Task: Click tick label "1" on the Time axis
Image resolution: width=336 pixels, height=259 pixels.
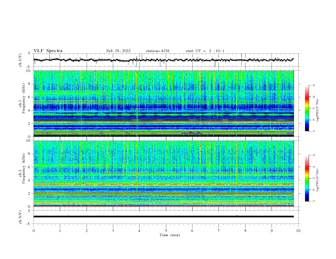Action: click(60, 231)
